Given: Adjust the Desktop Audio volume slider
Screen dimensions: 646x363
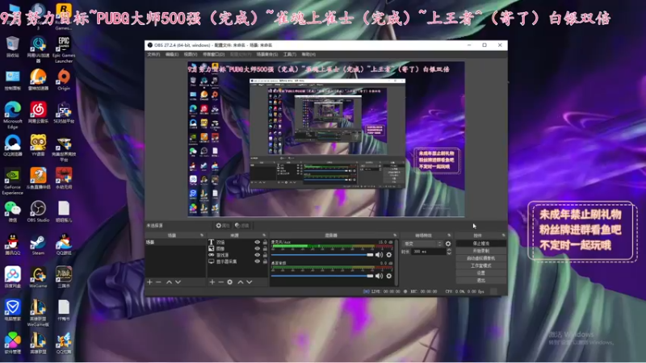Looking at the screenshot, I should tap(322, 276).
